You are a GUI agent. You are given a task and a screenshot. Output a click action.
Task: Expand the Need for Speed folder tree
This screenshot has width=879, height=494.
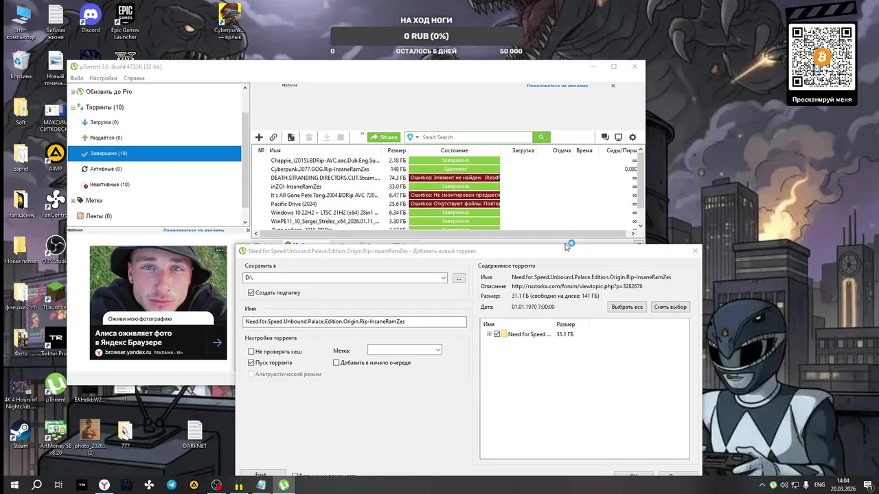pyautogui.click(x=489, y=334)
